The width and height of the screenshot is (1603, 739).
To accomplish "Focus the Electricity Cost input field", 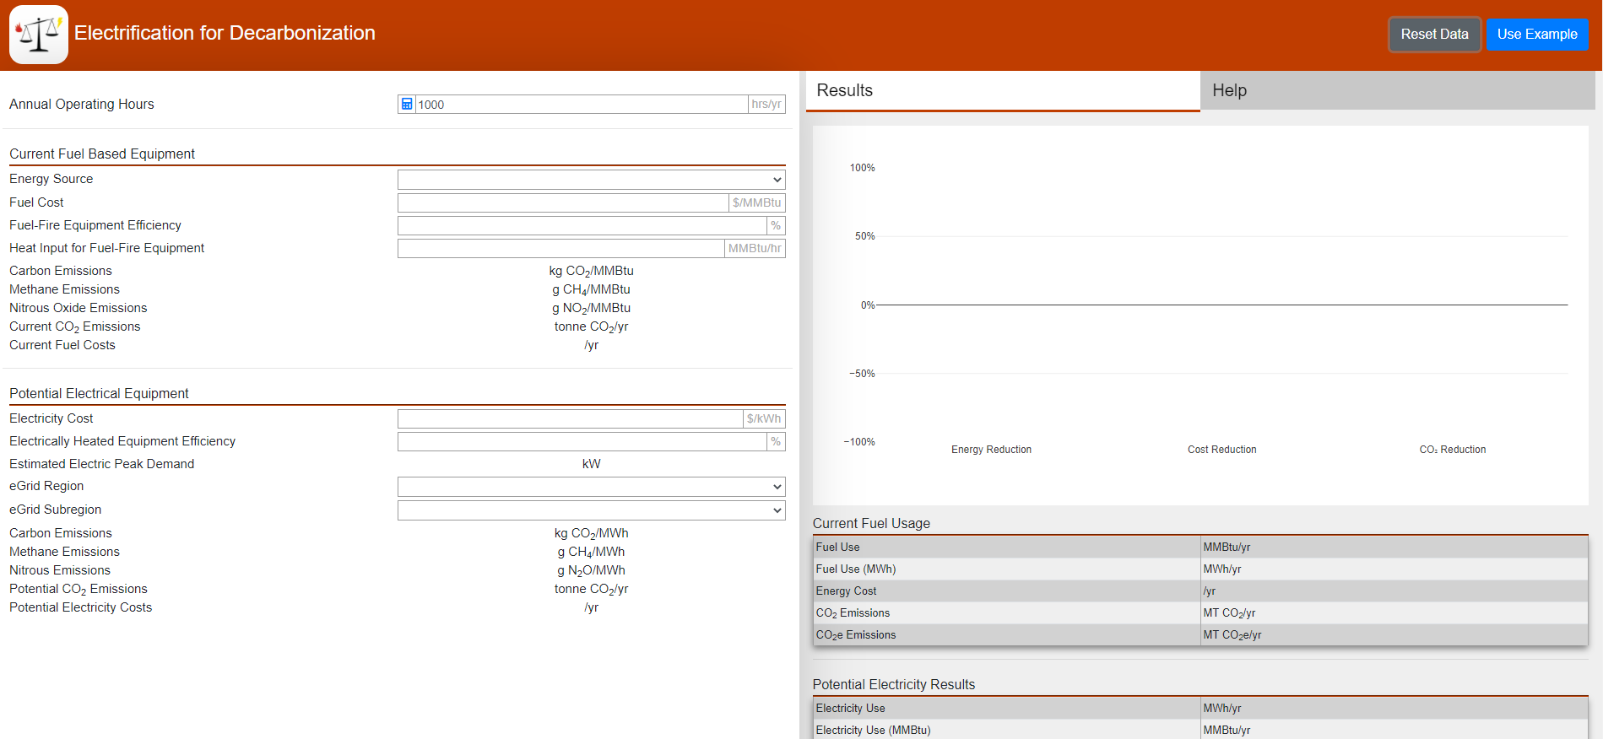I will (571, 418).
